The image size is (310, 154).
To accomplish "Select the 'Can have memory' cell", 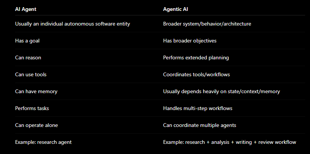I will tap(36, 91).
